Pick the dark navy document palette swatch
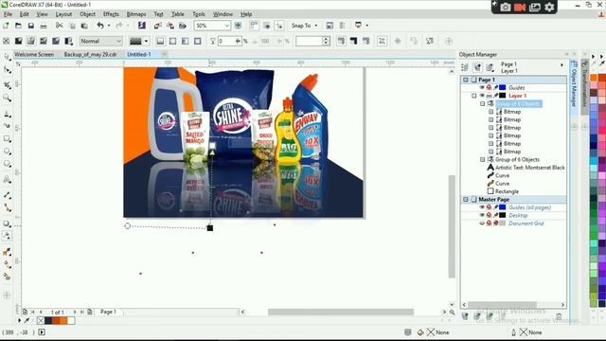The image size is (606, 341). (48, 320)
